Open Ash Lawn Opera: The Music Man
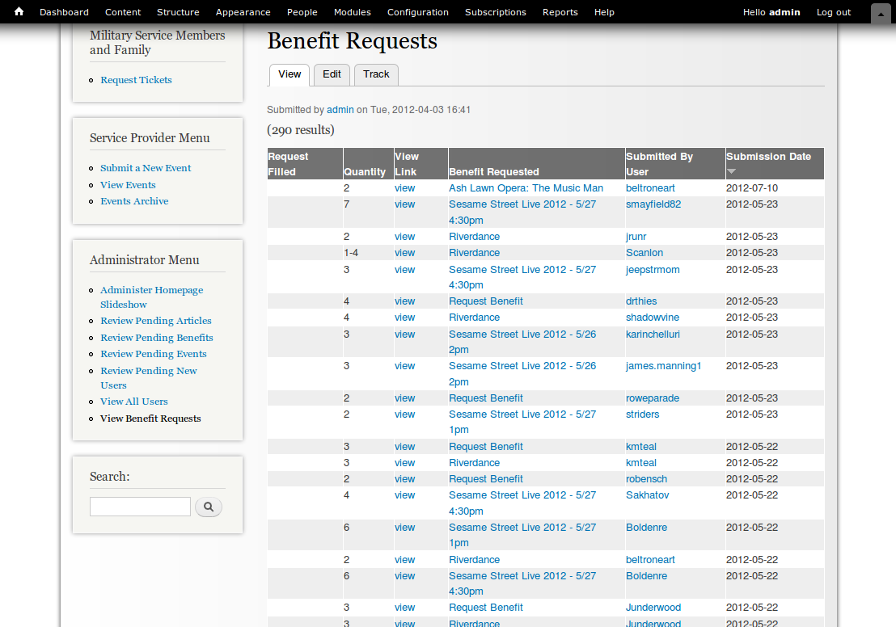 tap(526, 188)
